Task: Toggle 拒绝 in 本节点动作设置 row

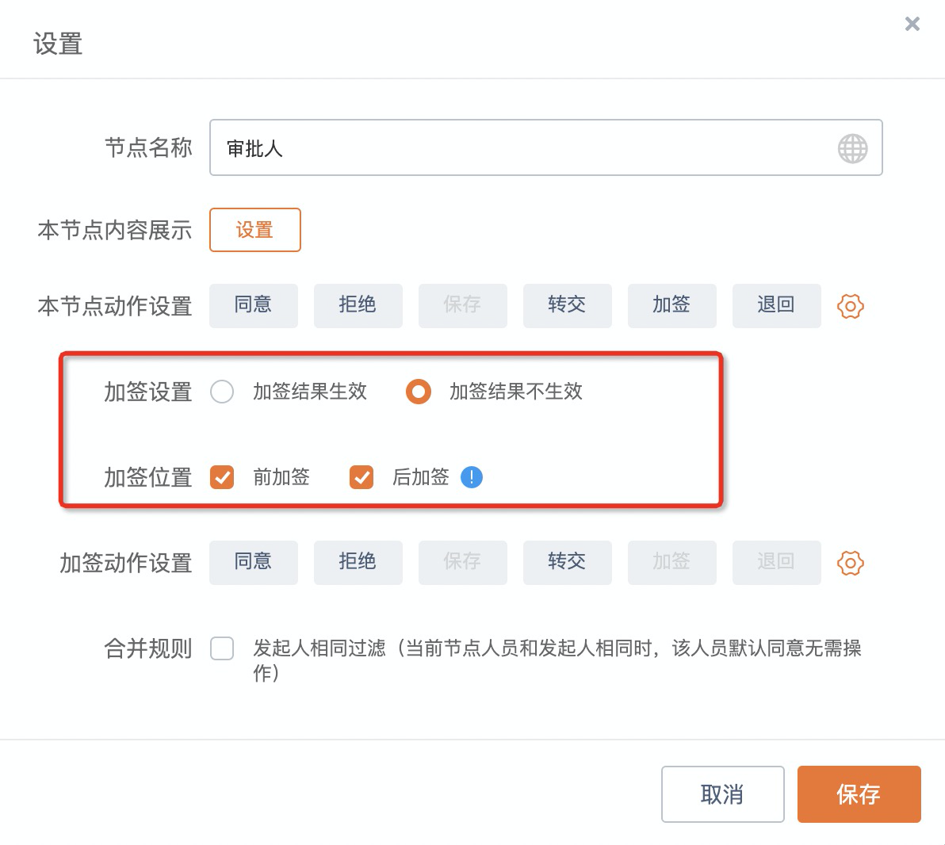Action: pos(358,305)
